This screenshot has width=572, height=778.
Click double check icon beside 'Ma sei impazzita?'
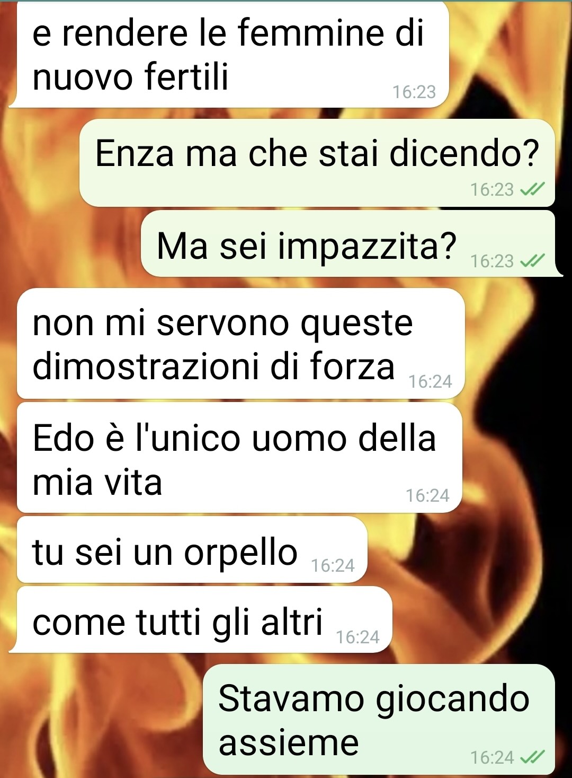[532, 260]
